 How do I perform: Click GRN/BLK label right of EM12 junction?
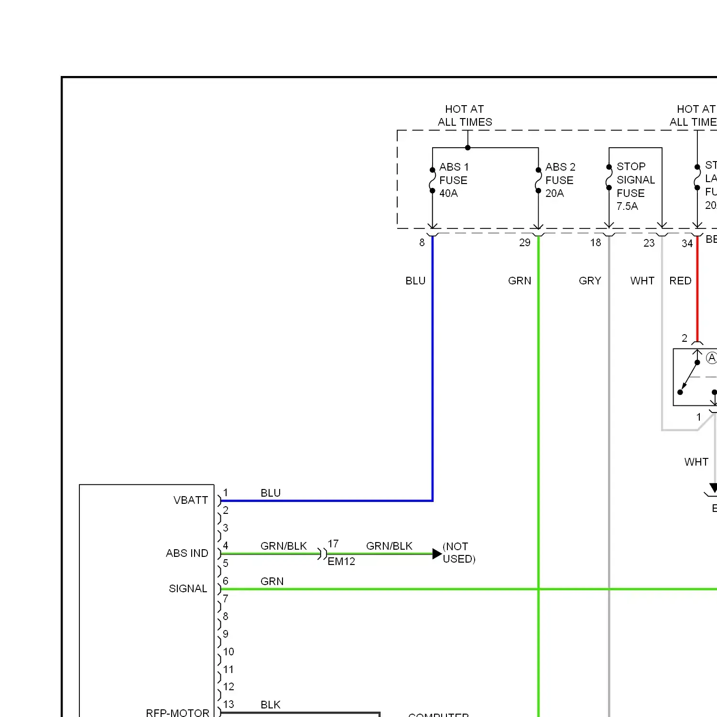[x=389, y=546]
